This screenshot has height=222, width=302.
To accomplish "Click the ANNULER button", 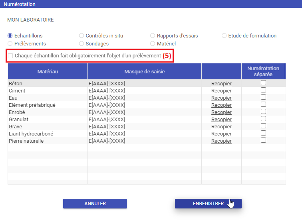I will click(95, 204).
